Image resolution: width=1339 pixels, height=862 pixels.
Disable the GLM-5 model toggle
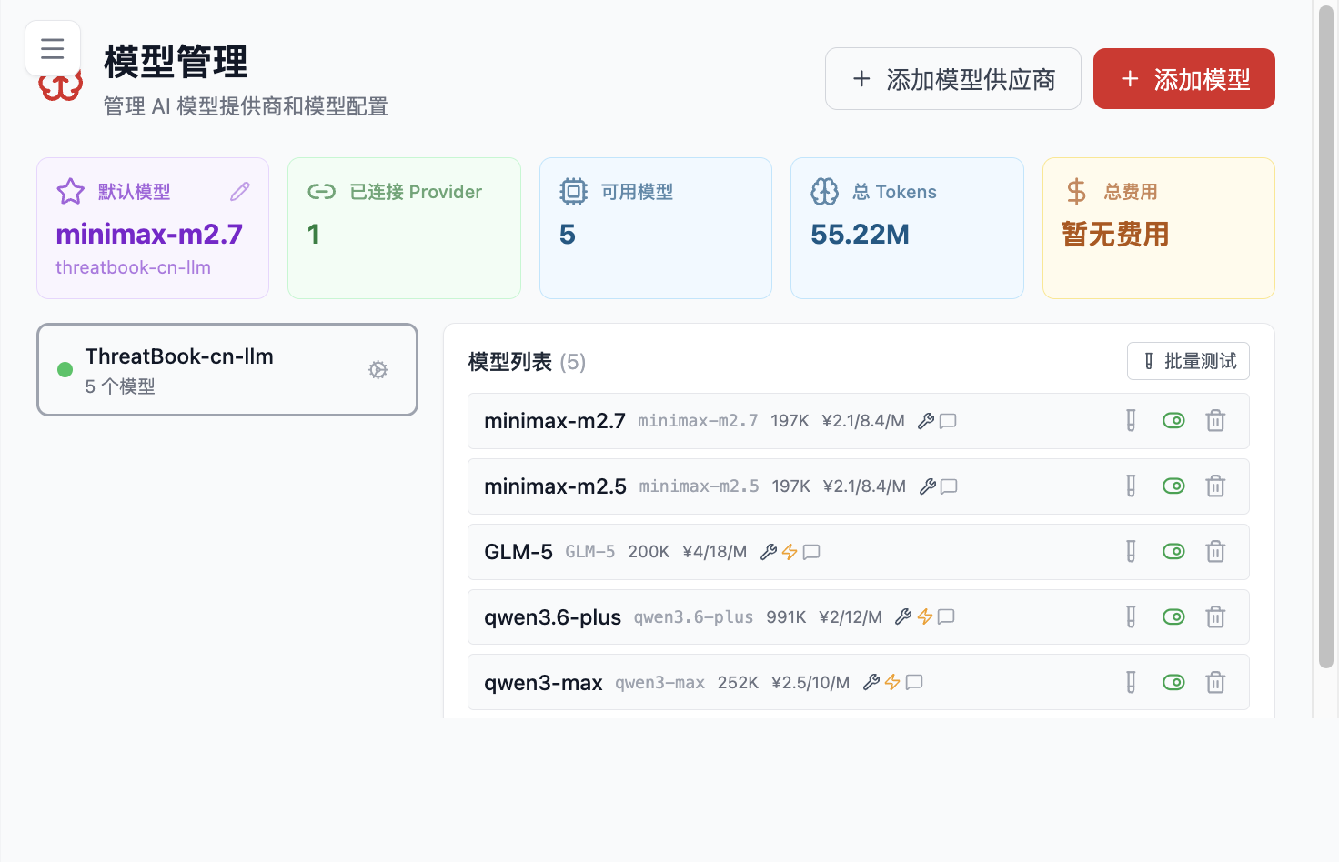click(1173, 551)
